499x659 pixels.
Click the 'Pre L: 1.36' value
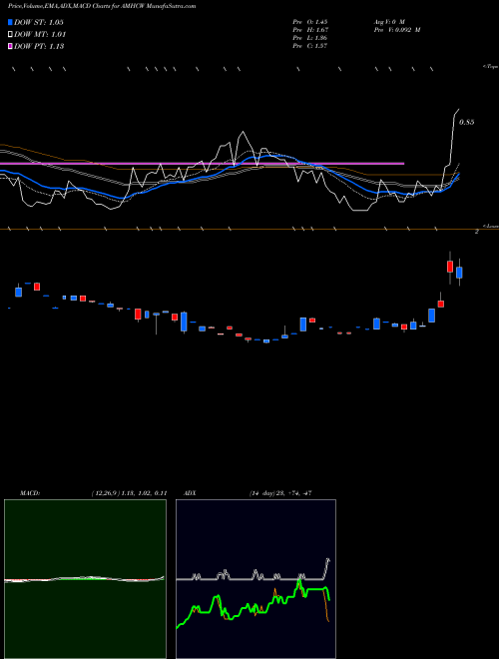[x=310, y=37]
